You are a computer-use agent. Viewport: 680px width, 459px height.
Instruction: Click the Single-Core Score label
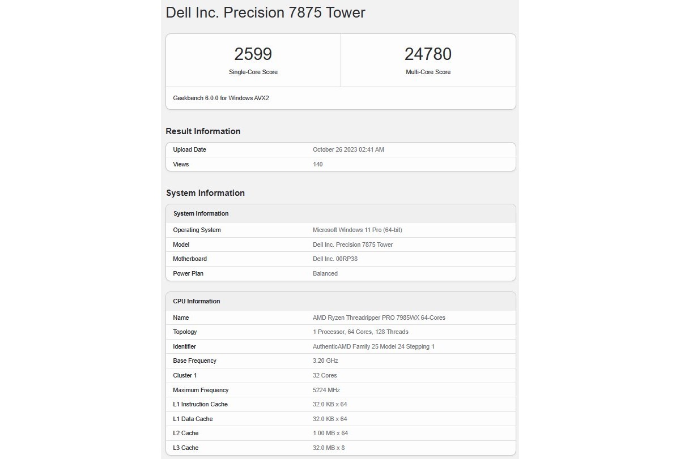point(253,72)
